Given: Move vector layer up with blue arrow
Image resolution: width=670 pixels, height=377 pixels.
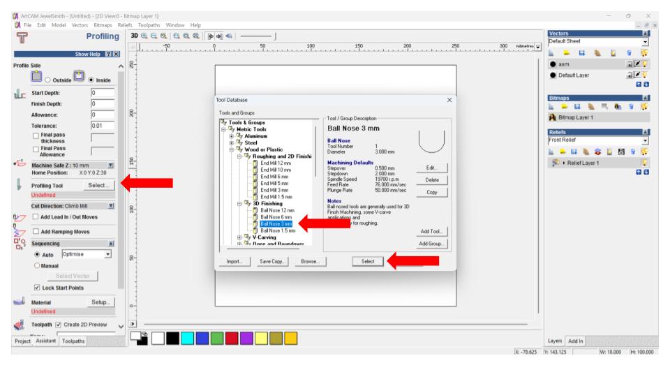Looking at the screenshot, I should [639, 84].
